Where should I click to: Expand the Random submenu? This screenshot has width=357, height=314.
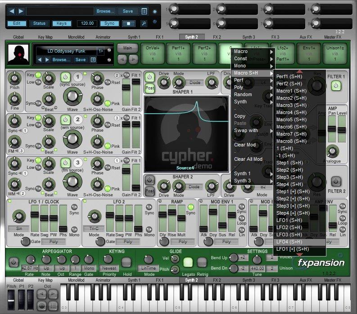coord(253,94)
